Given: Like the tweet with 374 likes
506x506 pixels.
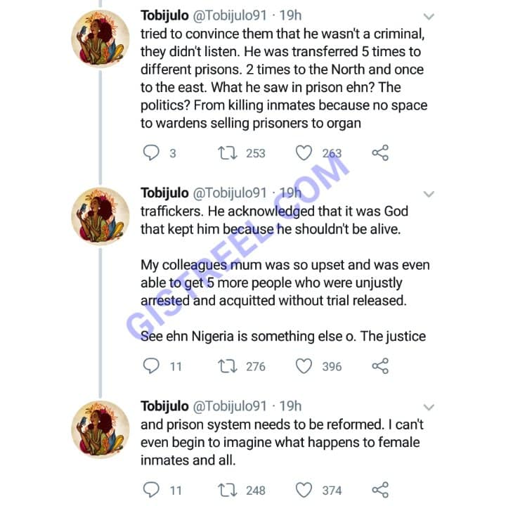Looking at the screenshot, I should point(303,490).
